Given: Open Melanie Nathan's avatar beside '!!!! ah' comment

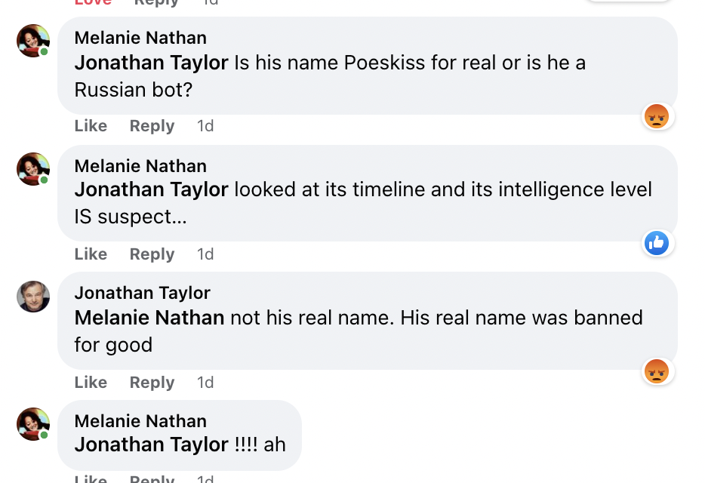Looking at the screenshot, I should 33,424.
